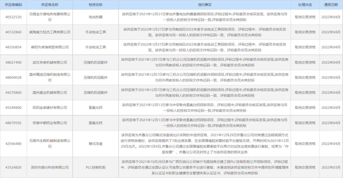Image resolution: width=343 pixels, height=178 pixels.
Task: Select supplier code 48027490
Action: coord(13,62)
